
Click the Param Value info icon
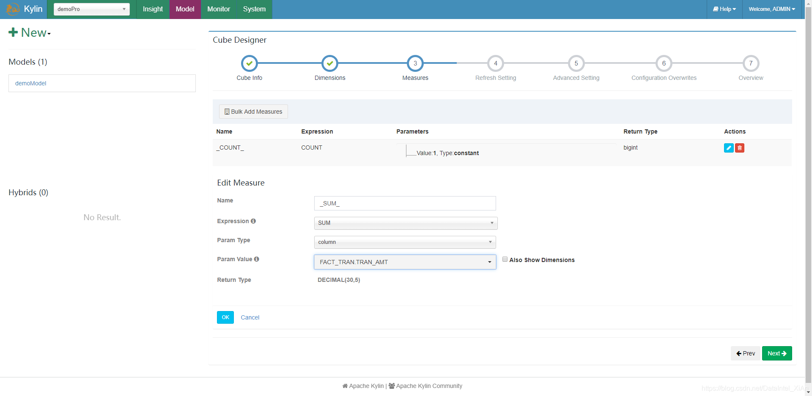256,259
